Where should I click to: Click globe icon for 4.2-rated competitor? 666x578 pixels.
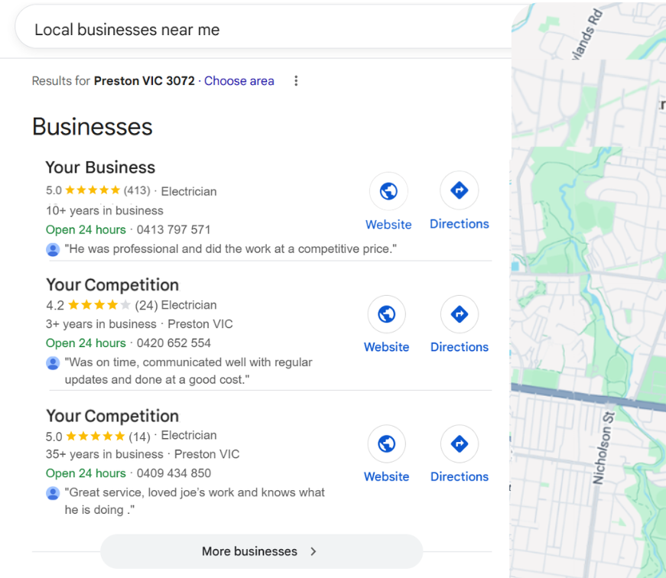click(386, 314)
